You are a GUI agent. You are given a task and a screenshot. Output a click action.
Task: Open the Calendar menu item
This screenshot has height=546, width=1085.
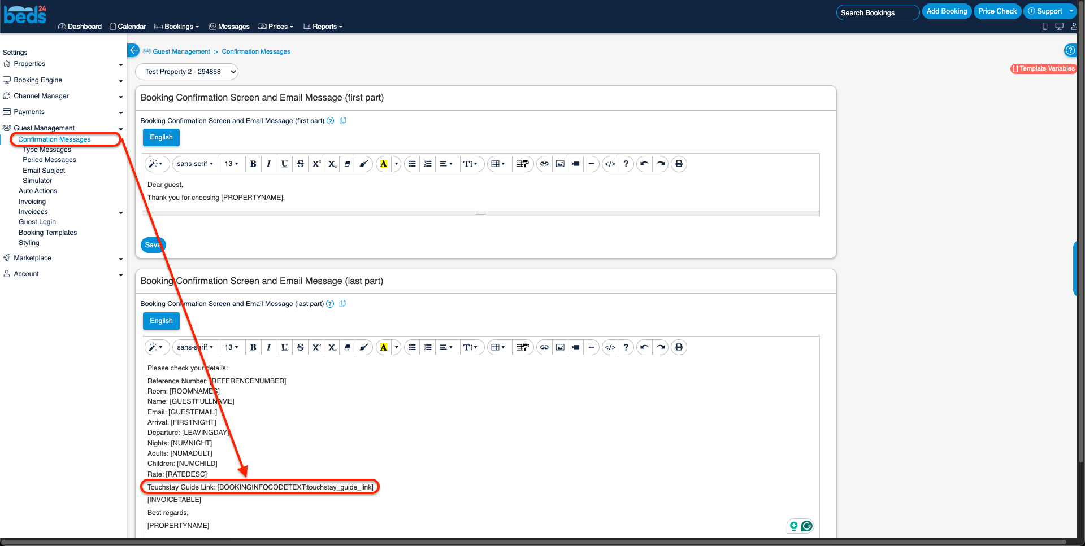(128, 27)
